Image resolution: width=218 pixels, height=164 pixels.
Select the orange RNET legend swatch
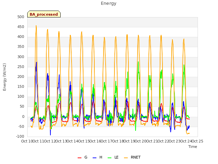126,158
